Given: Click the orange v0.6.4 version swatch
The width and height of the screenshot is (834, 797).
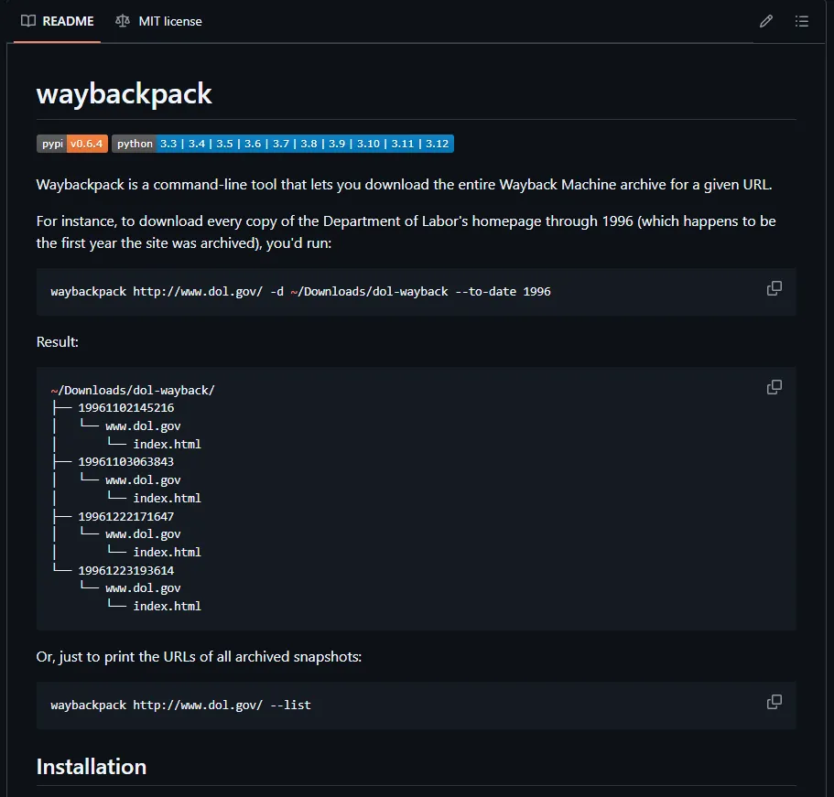Looking at the screenshot, I should [x=86, y=144].
